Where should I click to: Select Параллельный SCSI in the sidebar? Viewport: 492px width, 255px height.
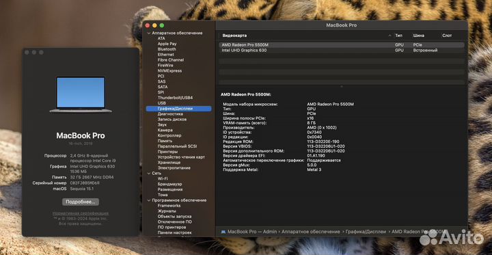click(177, 146)
